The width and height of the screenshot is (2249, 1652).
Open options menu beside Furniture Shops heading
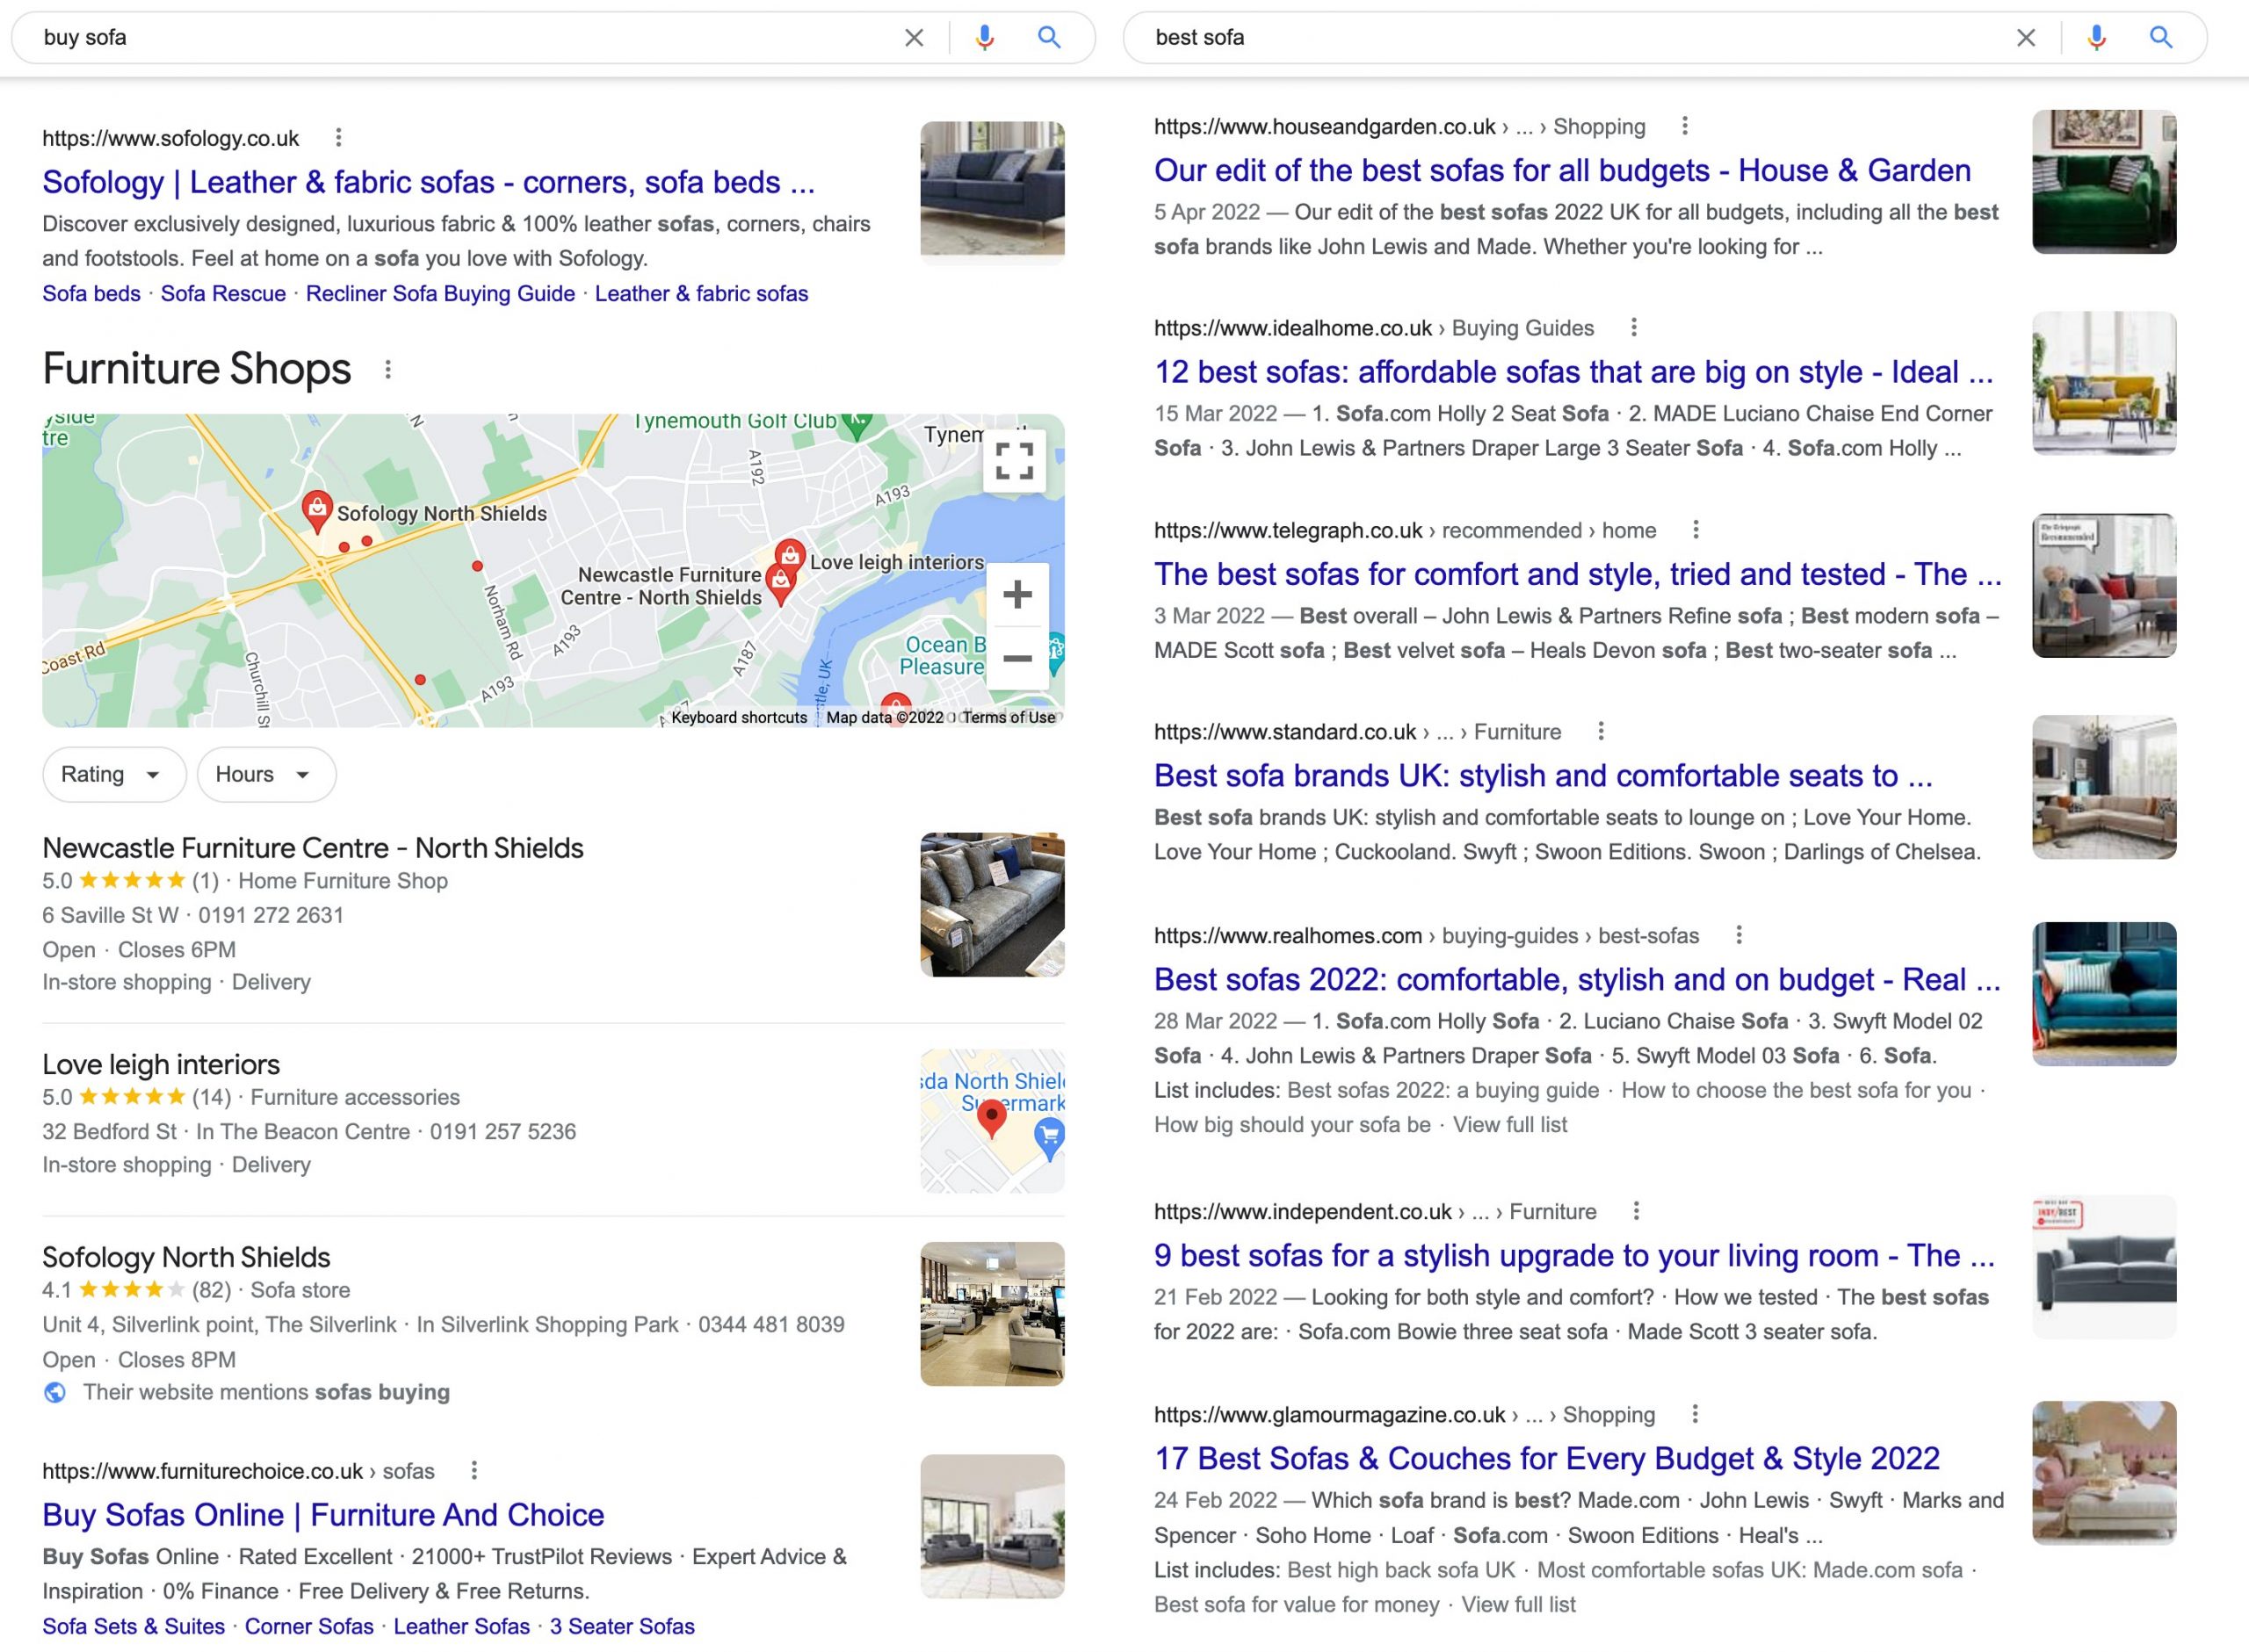[388, 370]
